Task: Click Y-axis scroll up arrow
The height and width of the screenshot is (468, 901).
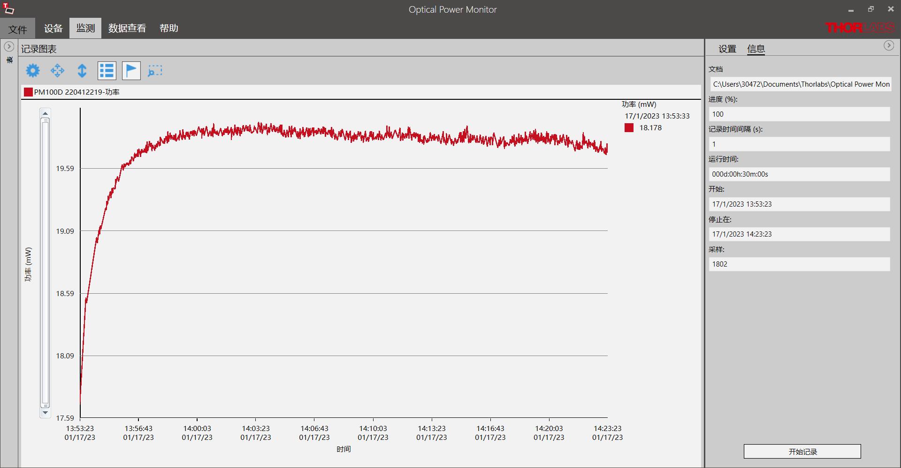Action: coord(45,113)
